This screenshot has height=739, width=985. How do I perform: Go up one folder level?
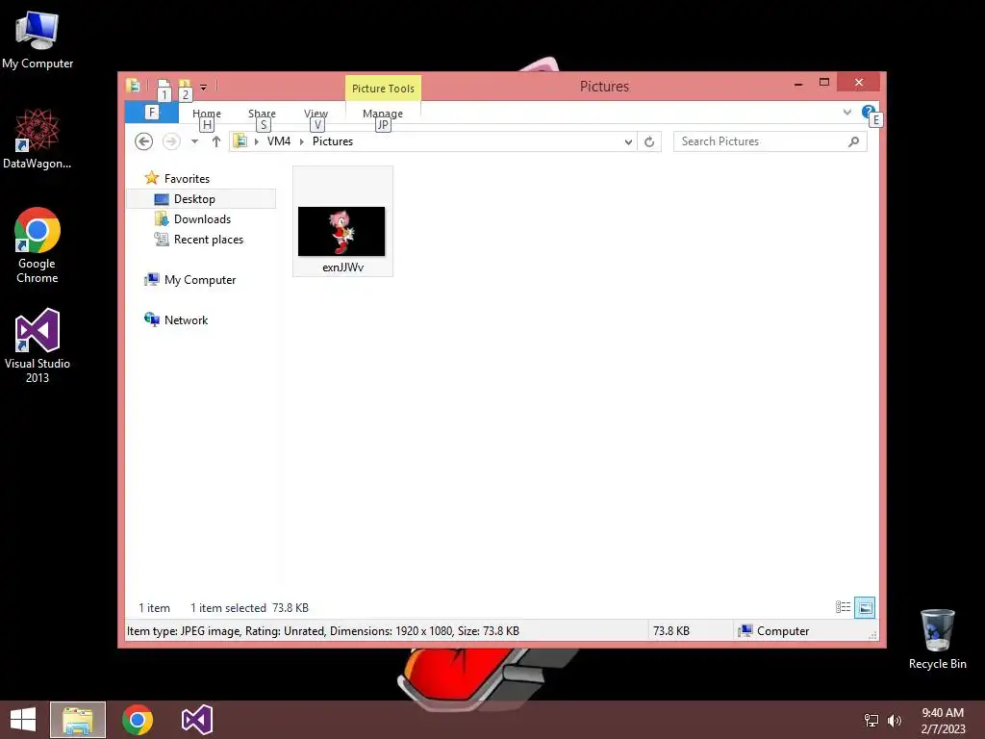(x=216, y=141)
